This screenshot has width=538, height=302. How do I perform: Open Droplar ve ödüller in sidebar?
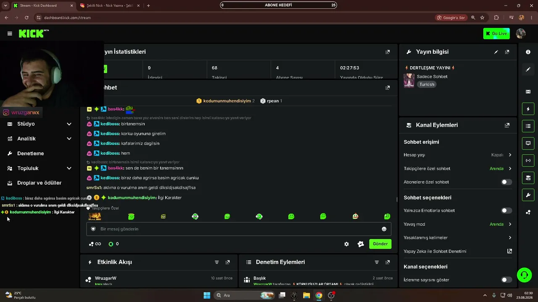[40, 183]
